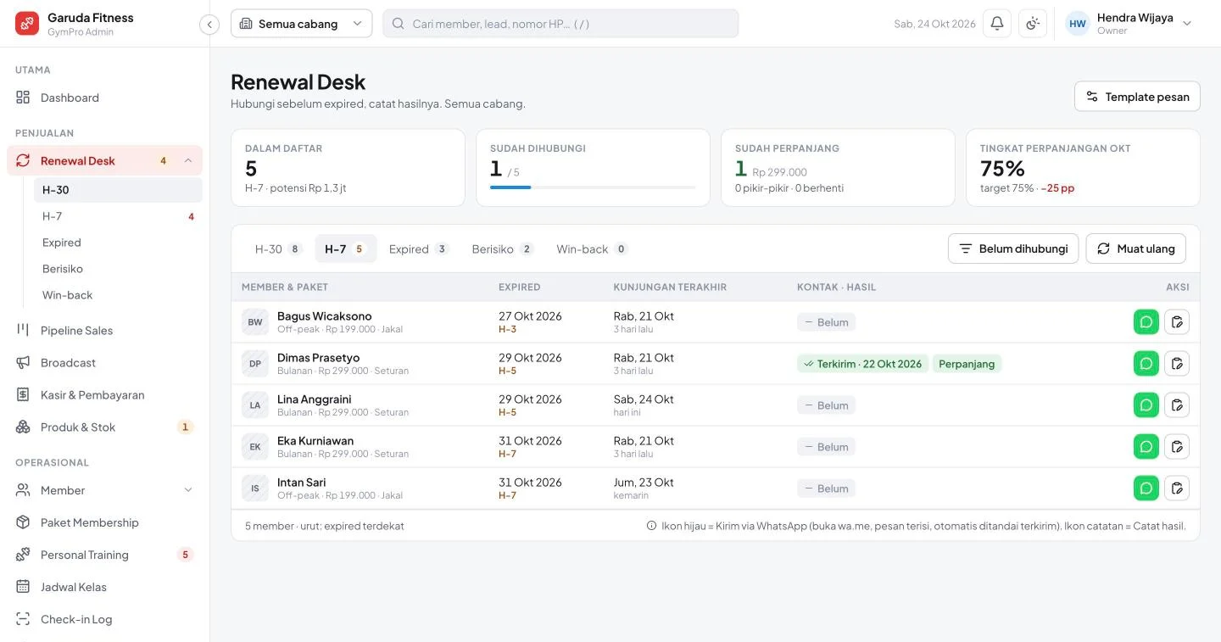1221x642 pixels.
Task: Toggle the Belum dihubungi filter
Action: 1013,248
